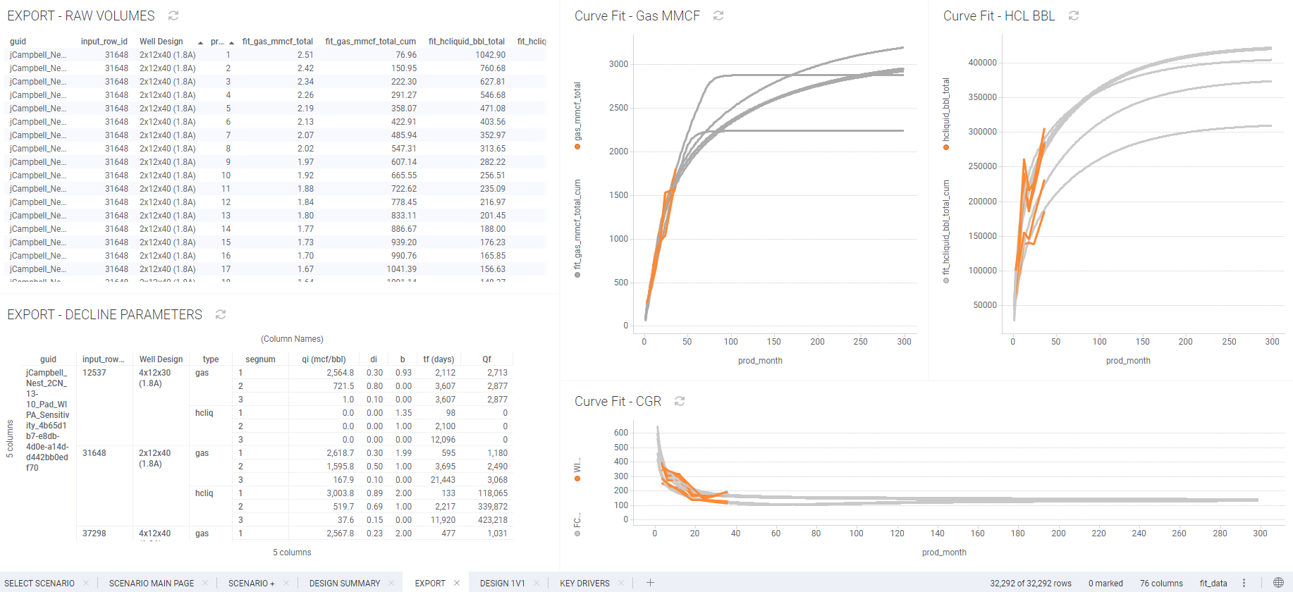Viewport: 1293px width, 592px height.
Task: Add a new page with the plus icon
Action: [650, 583]
